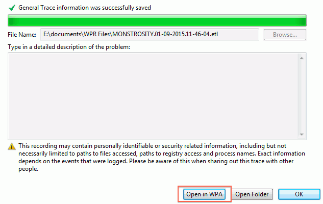Image resolution: width=323 pixels, height=204 pixels.
Task: Click the yellow warning triangle icon
Action: pos(12,146)
